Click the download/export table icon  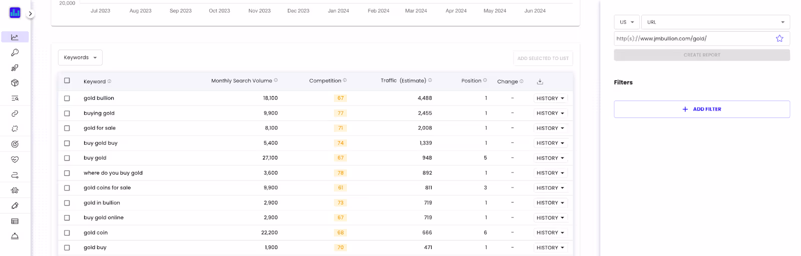(540, 81)
